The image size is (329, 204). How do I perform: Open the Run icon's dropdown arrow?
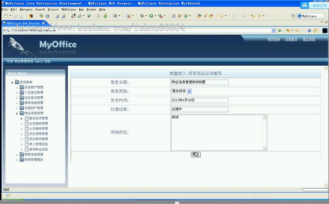[155, 16]
